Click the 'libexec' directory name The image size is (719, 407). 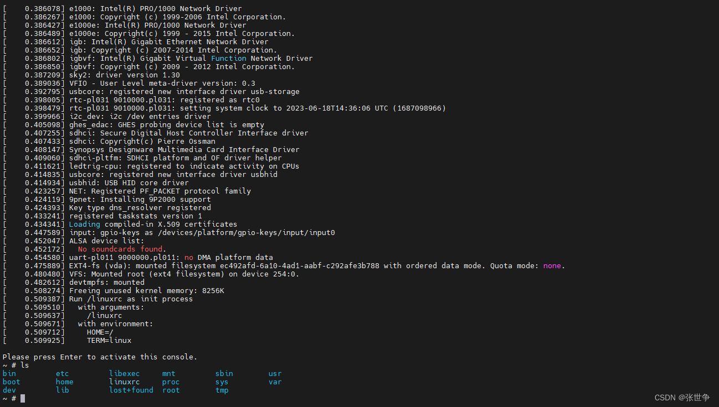pyautogui.click(x=125, y=374)
